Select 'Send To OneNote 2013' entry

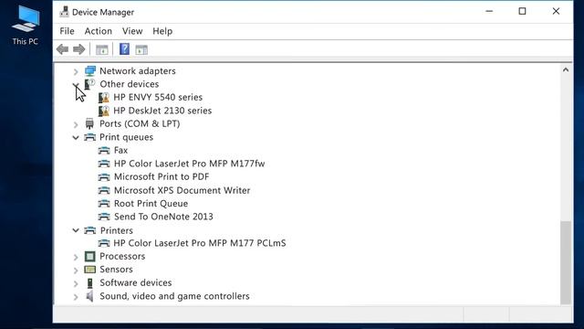point(163,217)
